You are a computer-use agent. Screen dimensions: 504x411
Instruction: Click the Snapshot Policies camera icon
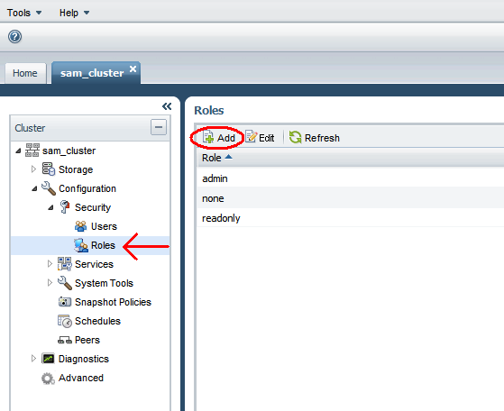click(x=65, y=302)
